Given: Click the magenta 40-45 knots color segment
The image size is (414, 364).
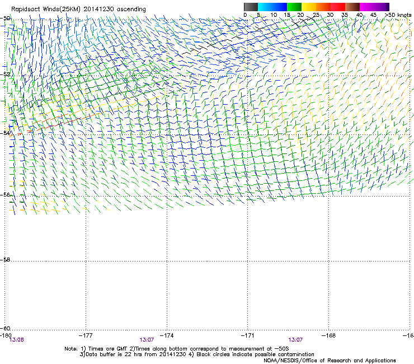Looking at the screenshot, I should [367, 7].
